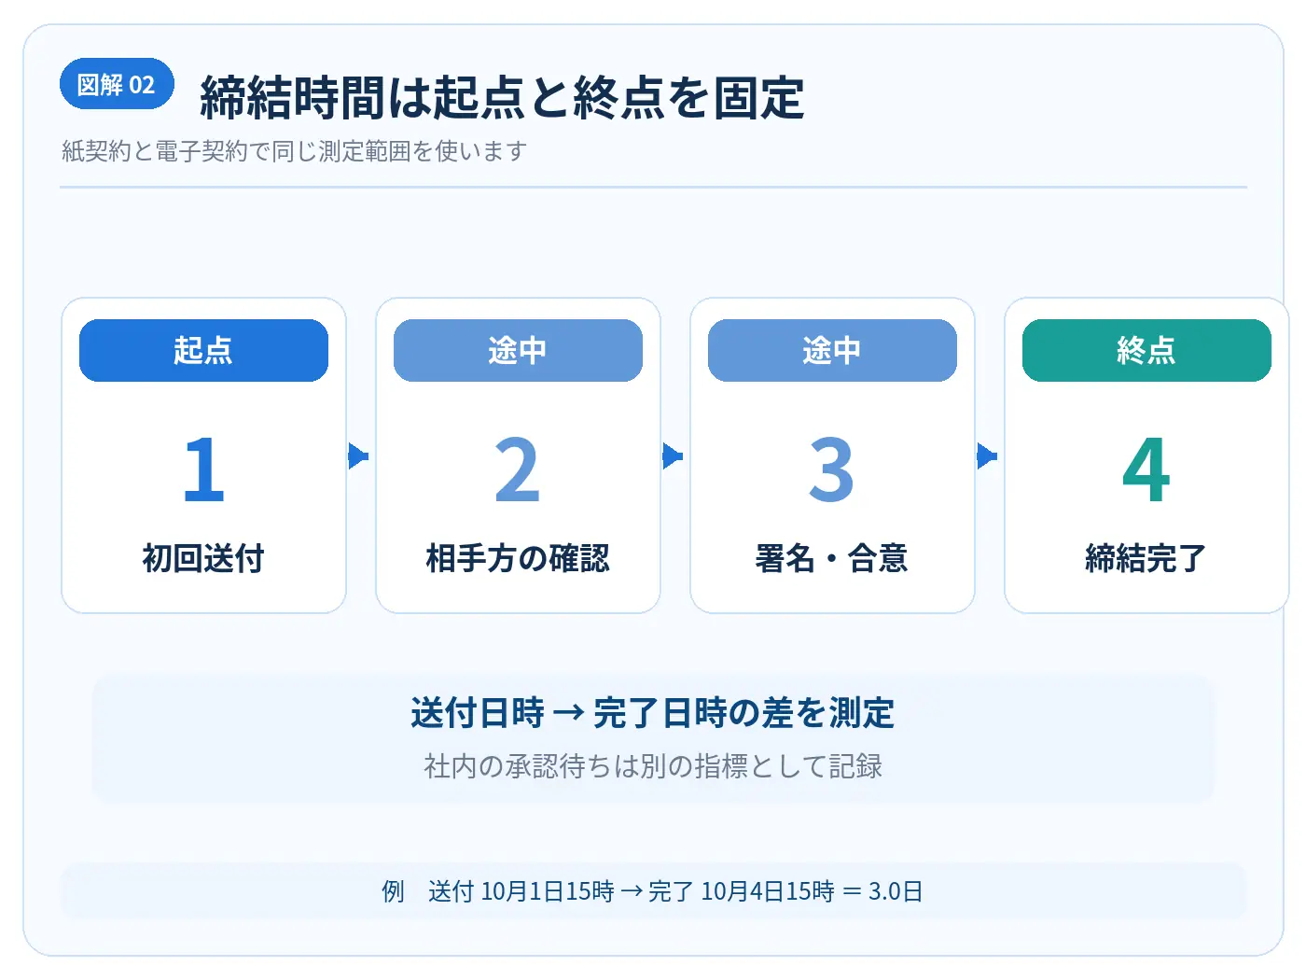Click the 初回送付 step caption
1306x980 pixels.
tap(203, 558)
